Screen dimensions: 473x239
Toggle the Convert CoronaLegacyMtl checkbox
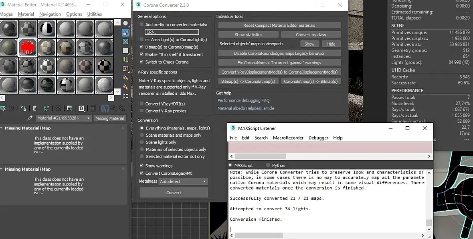(141, 173)
